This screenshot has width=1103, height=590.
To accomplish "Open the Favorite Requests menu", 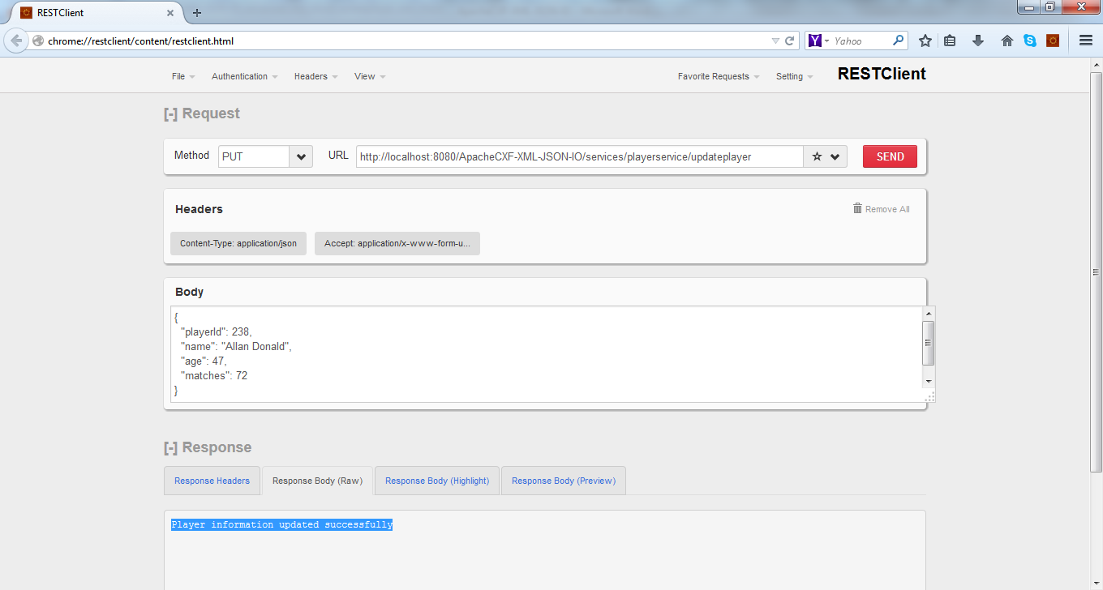I will click(719, 76).
